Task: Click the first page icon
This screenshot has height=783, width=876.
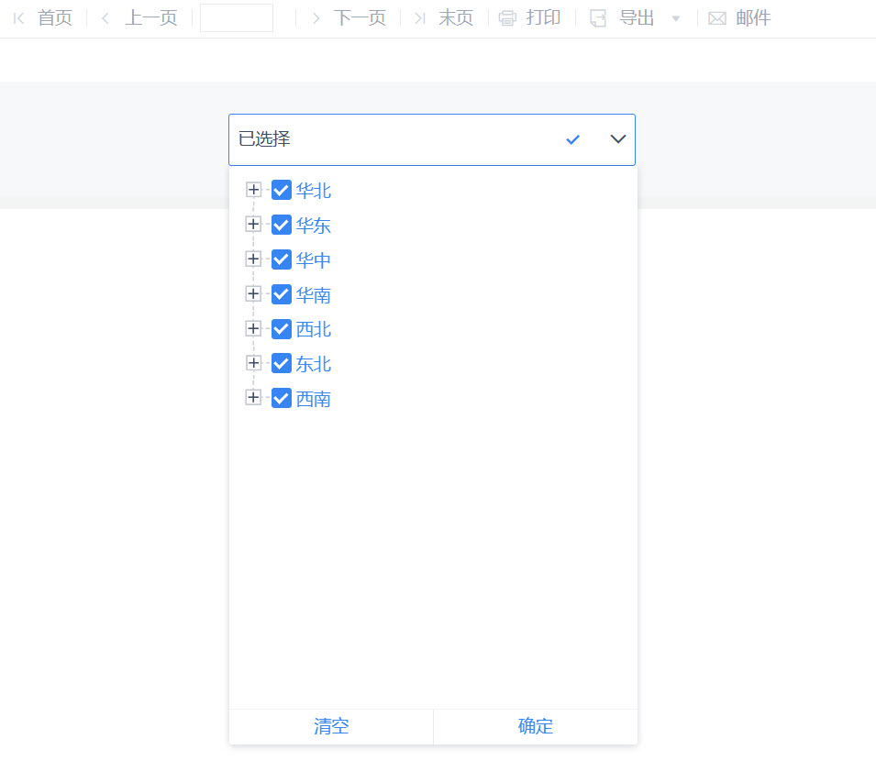Action: [19, 18]
